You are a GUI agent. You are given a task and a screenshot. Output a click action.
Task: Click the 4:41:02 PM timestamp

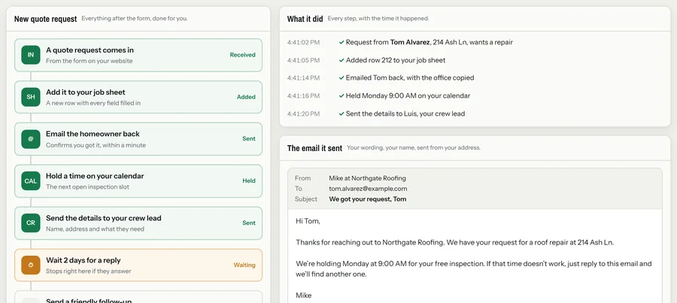304,42
